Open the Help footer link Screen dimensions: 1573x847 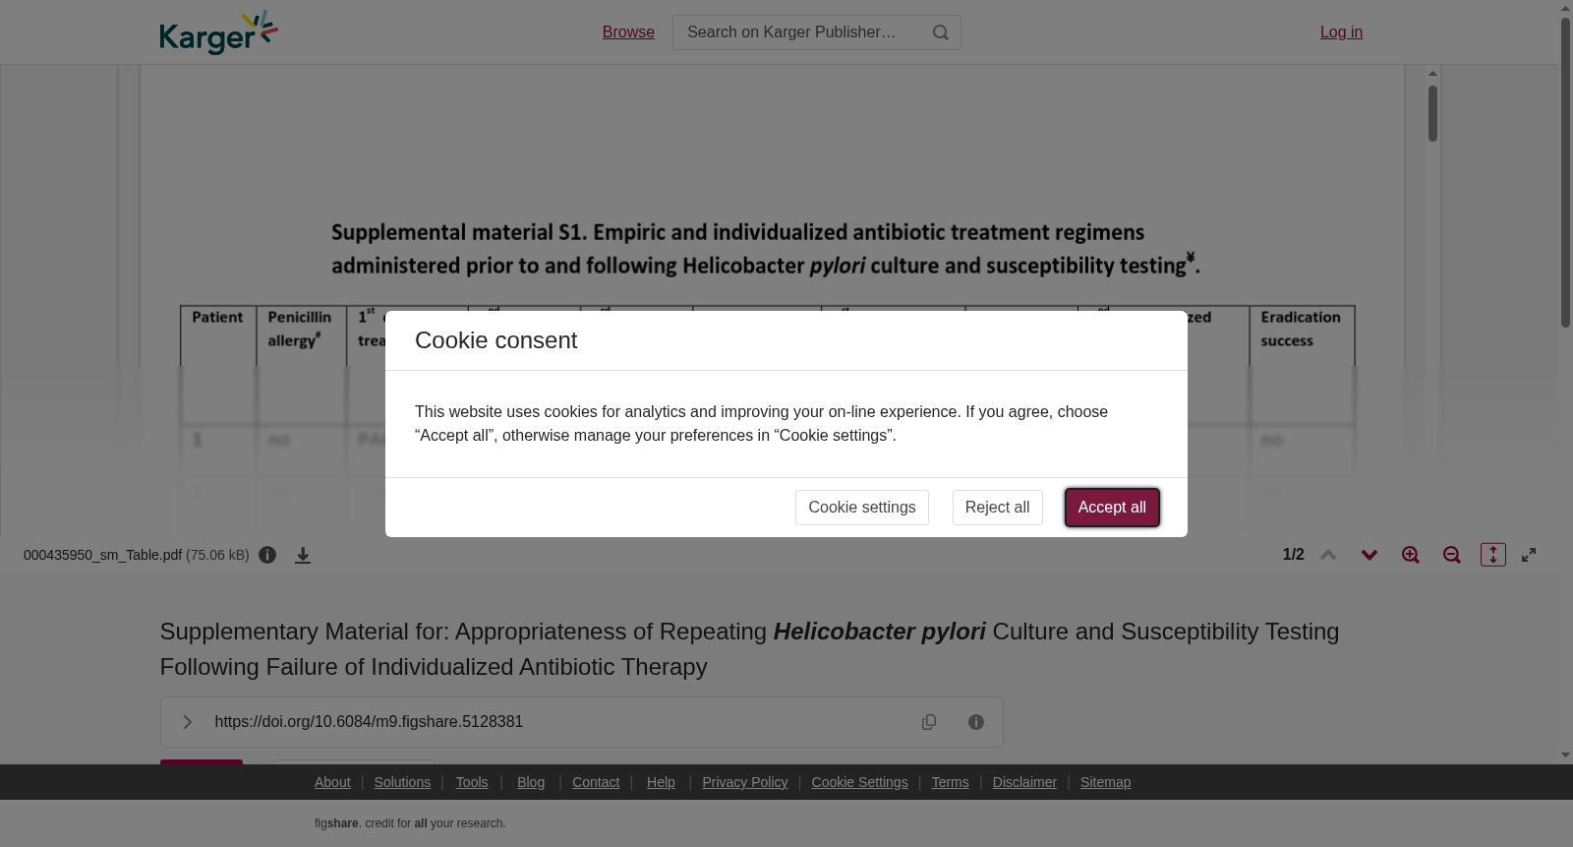(x=661, y=782)
